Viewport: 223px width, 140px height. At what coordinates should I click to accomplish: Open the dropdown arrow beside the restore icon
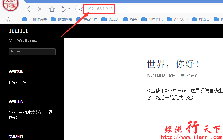coord(69,9)
